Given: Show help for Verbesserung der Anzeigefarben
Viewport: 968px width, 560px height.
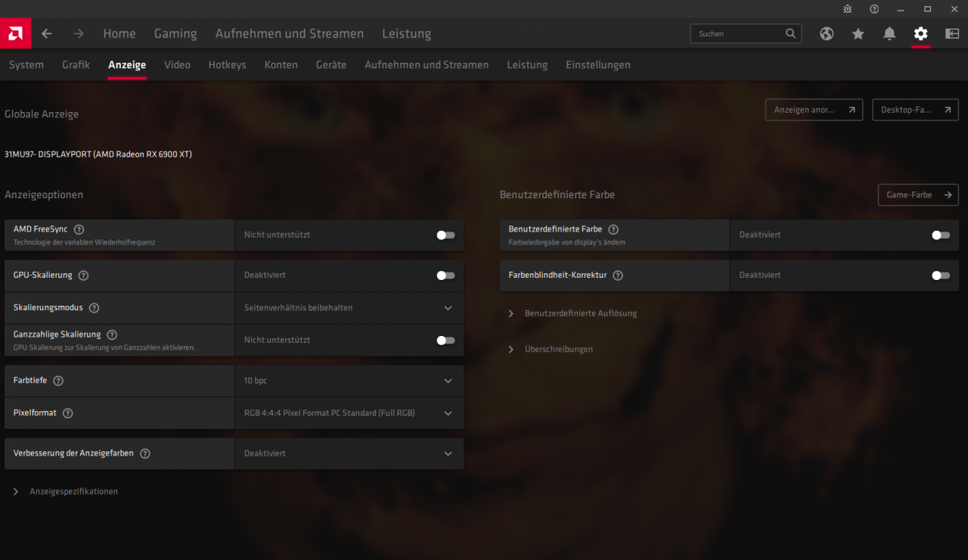Looking at the screenshot, I should click(x=145, y=453).
